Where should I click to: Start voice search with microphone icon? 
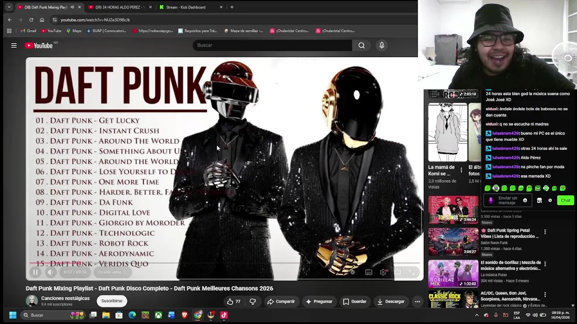click(382, 45)
